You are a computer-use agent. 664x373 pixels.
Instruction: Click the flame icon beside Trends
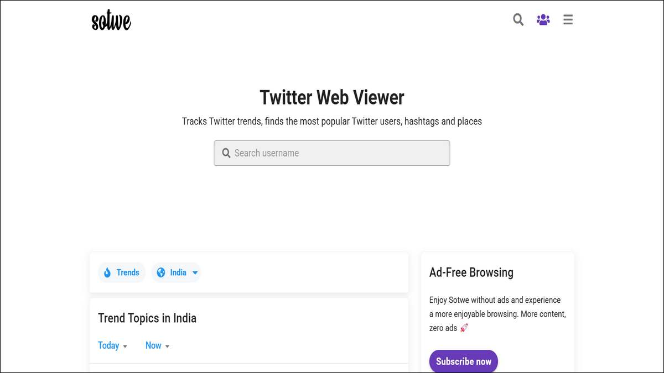[107, 272]
